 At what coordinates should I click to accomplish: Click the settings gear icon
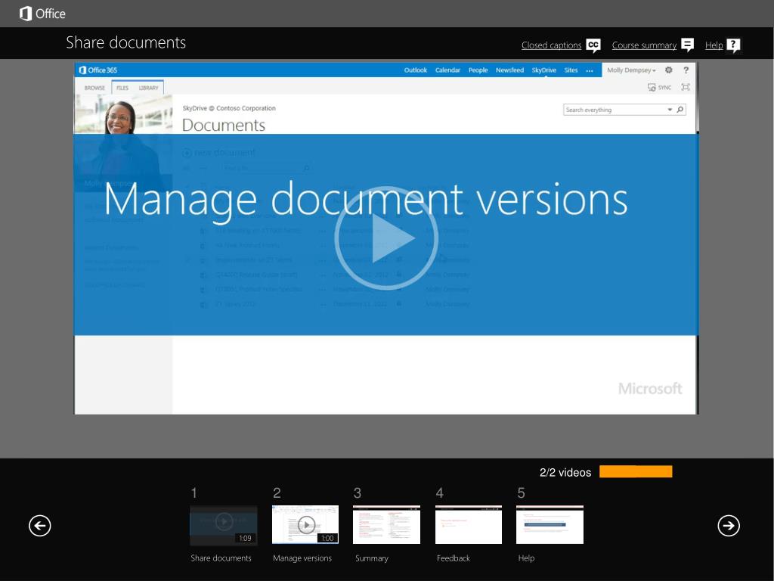669,70
